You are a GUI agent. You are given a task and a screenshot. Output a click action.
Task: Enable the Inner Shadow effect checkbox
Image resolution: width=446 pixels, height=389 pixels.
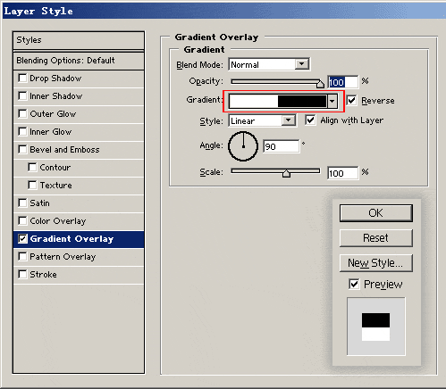pos(22,96)
